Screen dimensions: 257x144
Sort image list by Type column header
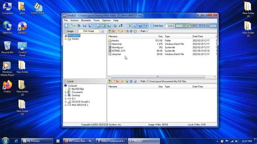pos(177,36)
